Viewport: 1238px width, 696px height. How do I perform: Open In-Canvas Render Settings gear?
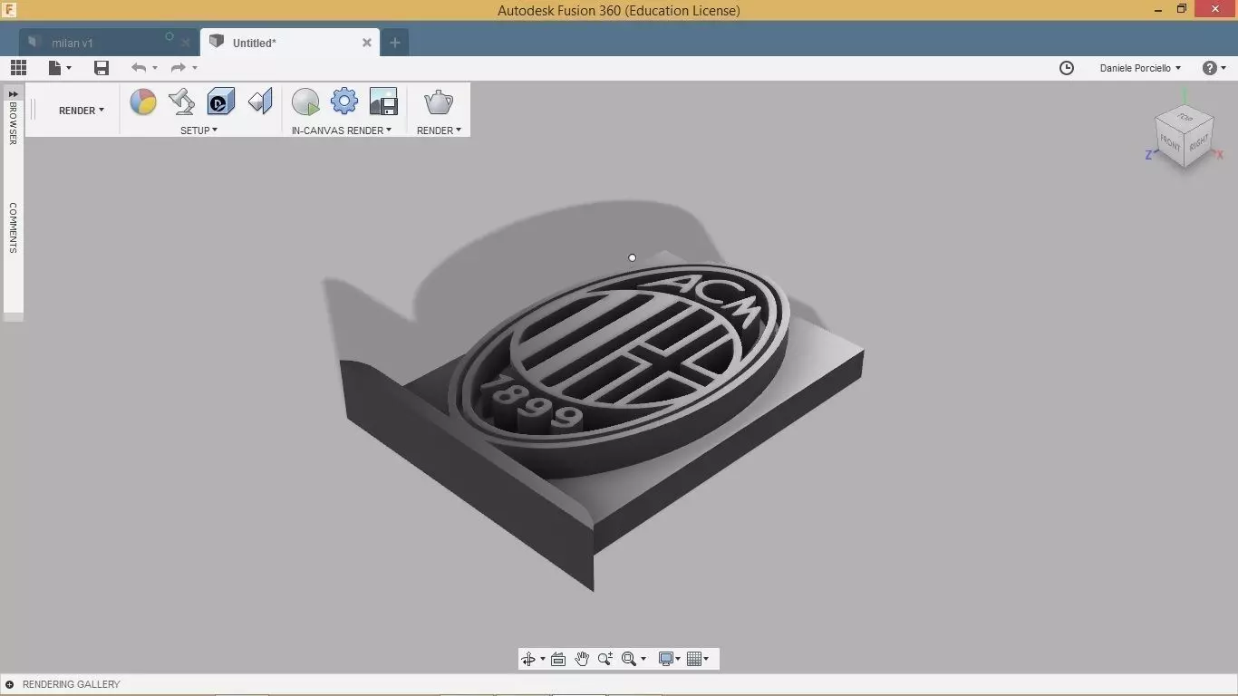pos(344,101)
